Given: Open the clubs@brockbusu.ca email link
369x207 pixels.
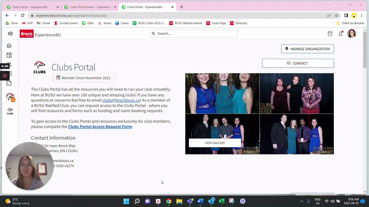Looking at the screenshot, I should (121, 100).
